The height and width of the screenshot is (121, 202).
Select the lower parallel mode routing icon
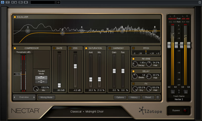tap(41, 81)
